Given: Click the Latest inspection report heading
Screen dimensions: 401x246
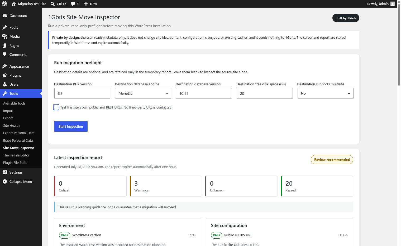Looking at the screenshot, I should click(x=78, y=158).
